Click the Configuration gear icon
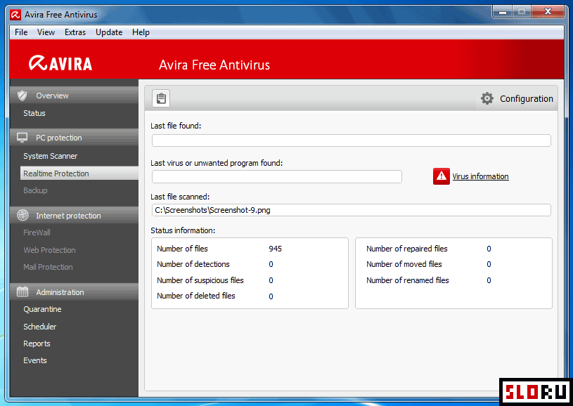 coord(487,98)
